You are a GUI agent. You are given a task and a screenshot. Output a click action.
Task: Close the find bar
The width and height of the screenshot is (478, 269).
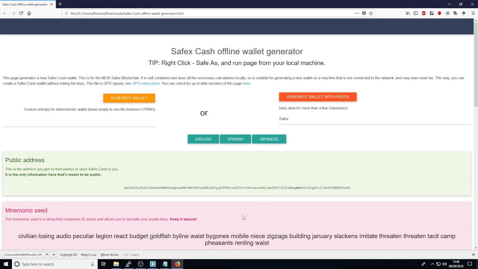[473, 254]
